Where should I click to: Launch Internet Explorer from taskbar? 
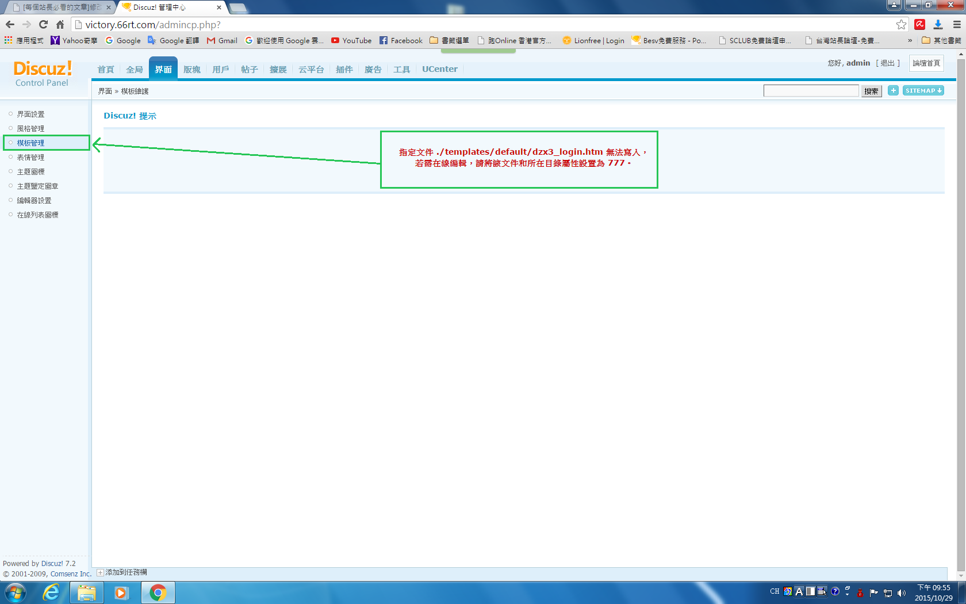click(x=51, y=592)
